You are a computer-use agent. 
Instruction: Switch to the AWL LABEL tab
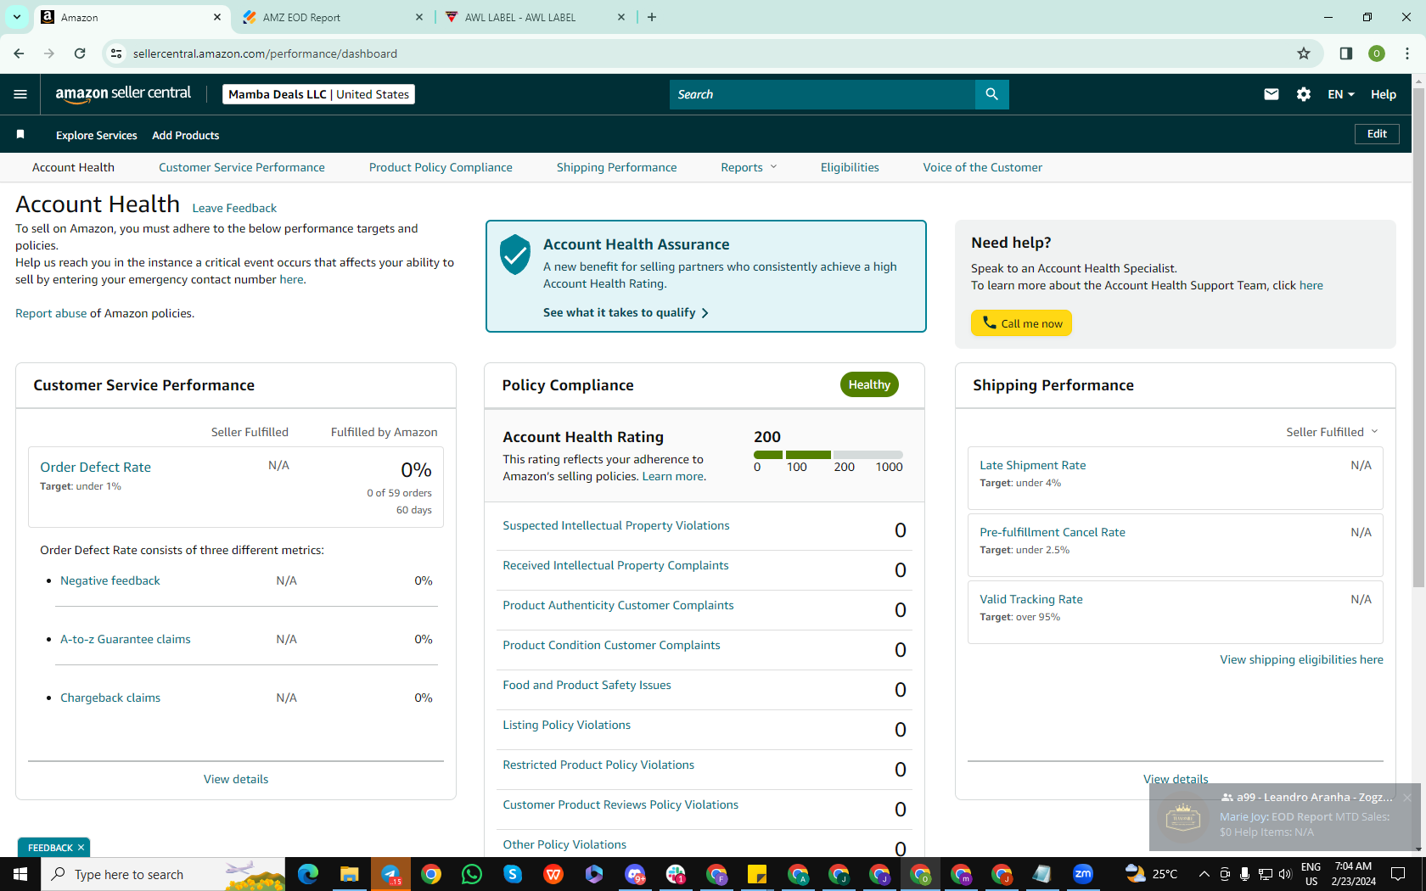[x=535, y=17]
